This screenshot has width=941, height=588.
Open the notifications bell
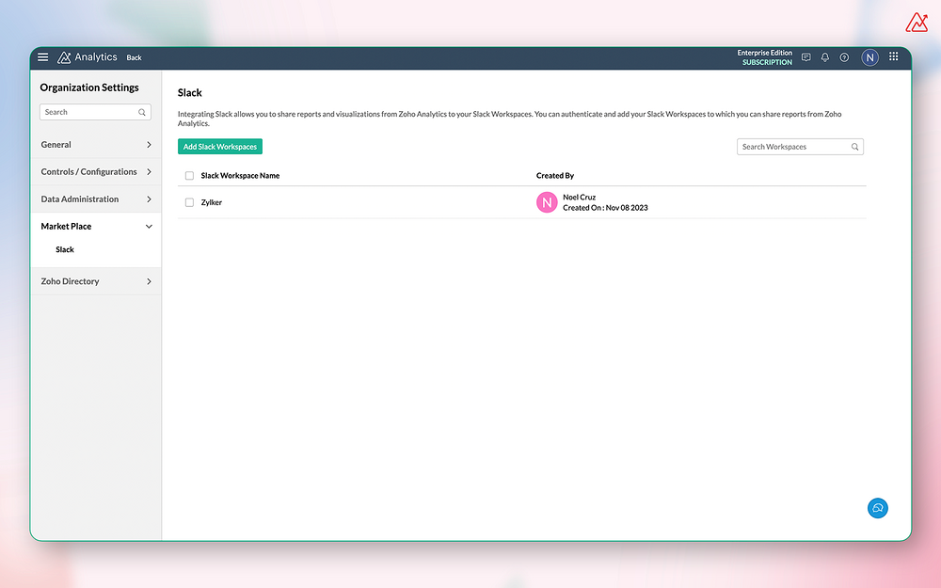825,57
